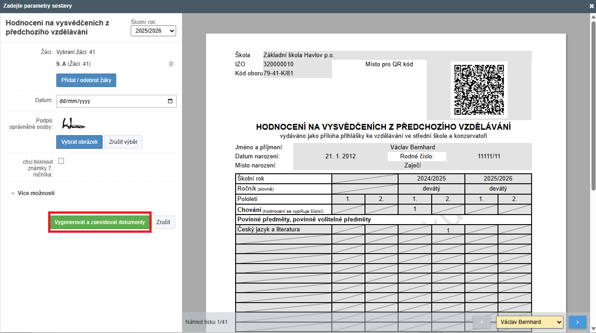This screenshot has height=333, width=596.
Task: Click Vygenerovat a zaevidovat dokumenty
Action: coord(99,222)
